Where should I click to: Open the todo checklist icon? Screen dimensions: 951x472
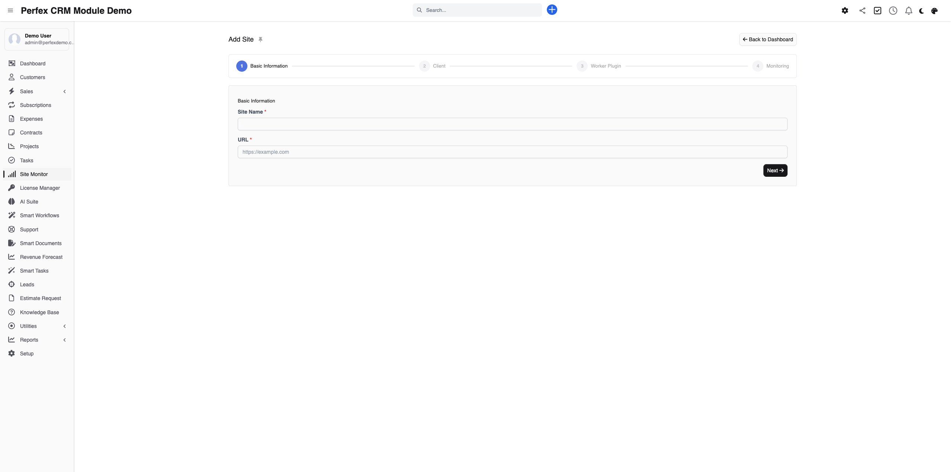pyautogui.click(x=877, y=11)
